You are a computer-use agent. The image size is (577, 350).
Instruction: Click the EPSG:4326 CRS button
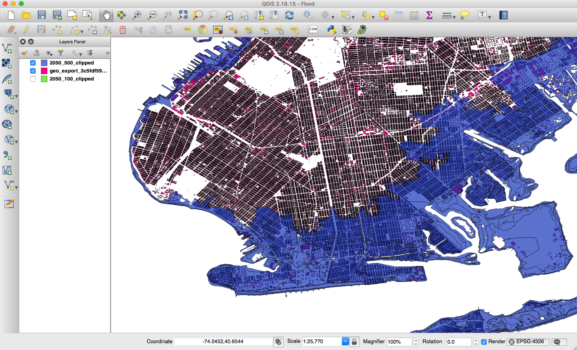pos(527,342)
